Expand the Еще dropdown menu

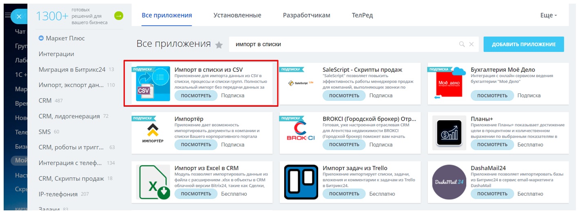click(549, 15)
